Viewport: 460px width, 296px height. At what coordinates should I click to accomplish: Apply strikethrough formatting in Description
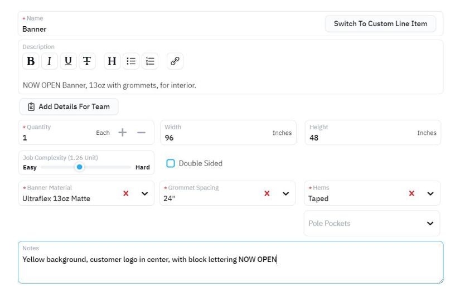click(x=87, y=61)
